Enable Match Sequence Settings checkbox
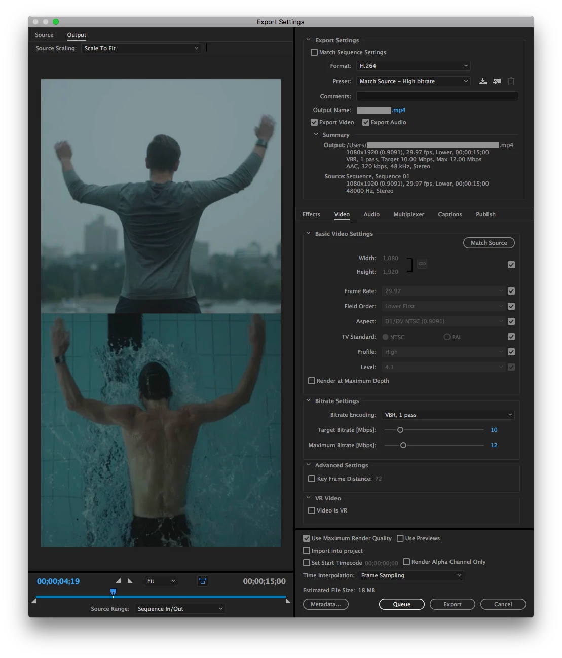Screen dimensions: 562x658 314,52
